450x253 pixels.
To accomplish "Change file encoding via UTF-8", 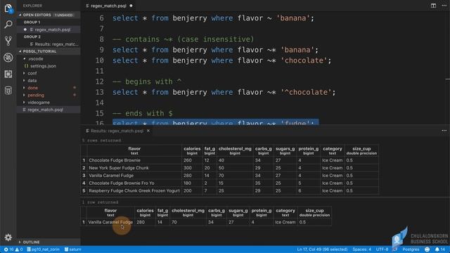I will (x=382, y=249).
